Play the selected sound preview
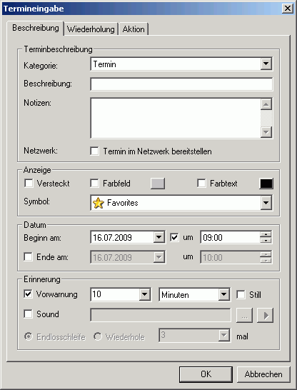 pyautogui.click(x=265, y=315)
